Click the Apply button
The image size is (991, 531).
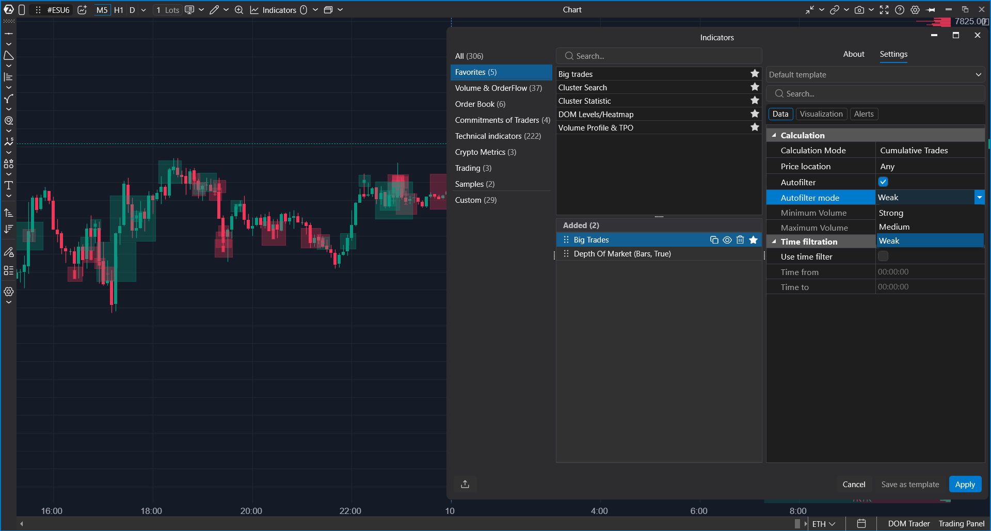[965, 485]
